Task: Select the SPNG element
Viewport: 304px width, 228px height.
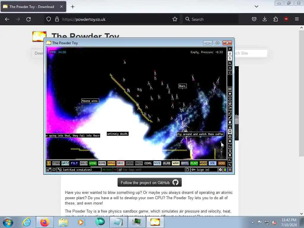Action: pos(111,163)
